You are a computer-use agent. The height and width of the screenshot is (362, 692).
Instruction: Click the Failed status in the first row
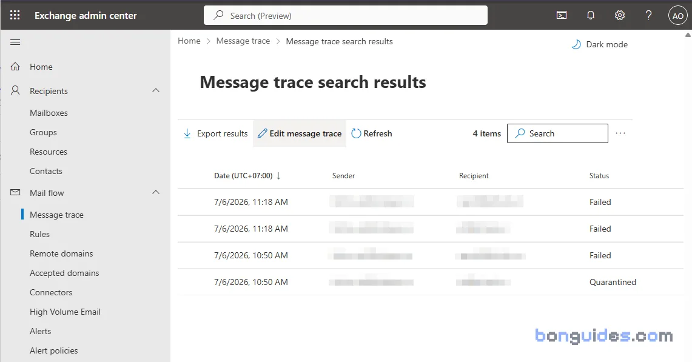pyautogui.click(x=600, y=202)
